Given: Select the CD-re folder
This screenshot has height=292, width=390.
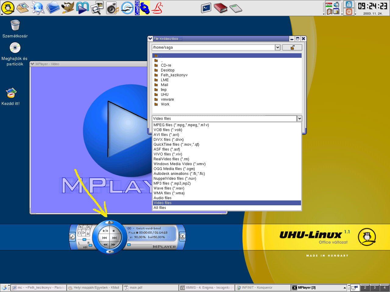Looking at the screenshot, I should 227,65.
